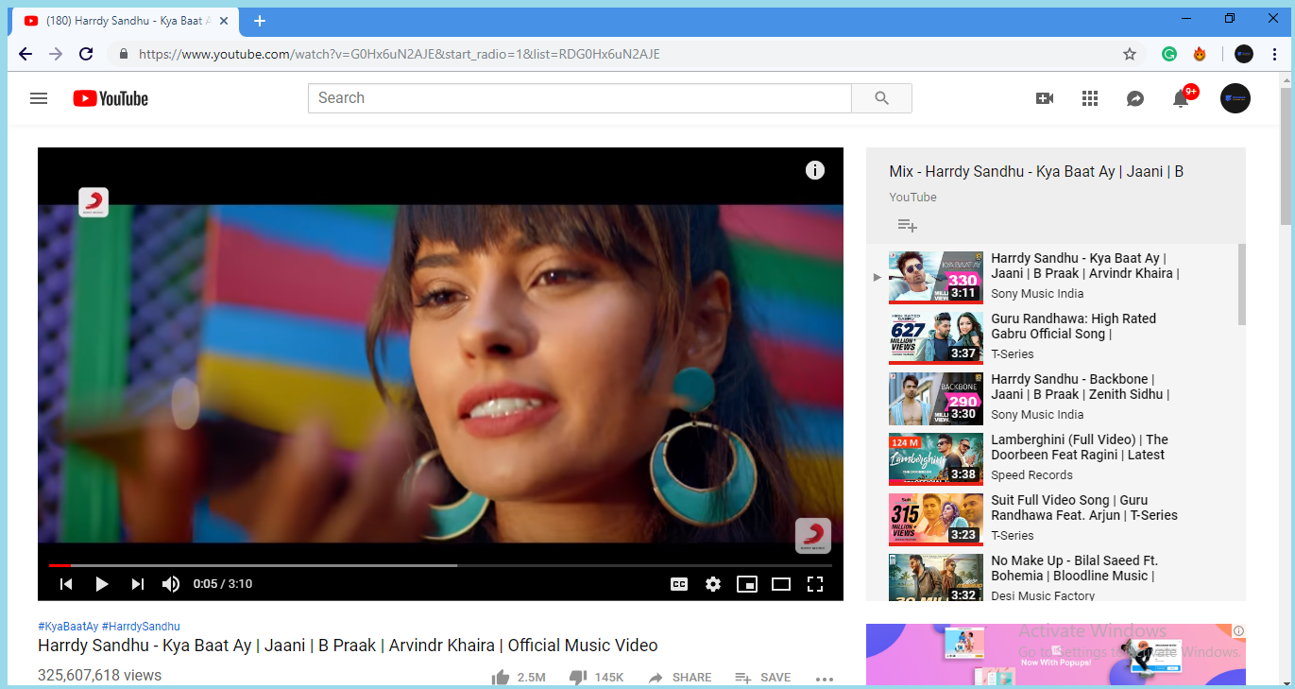Open the hamburger menu
Screen dimensions: 1295x689
point(39,98)
